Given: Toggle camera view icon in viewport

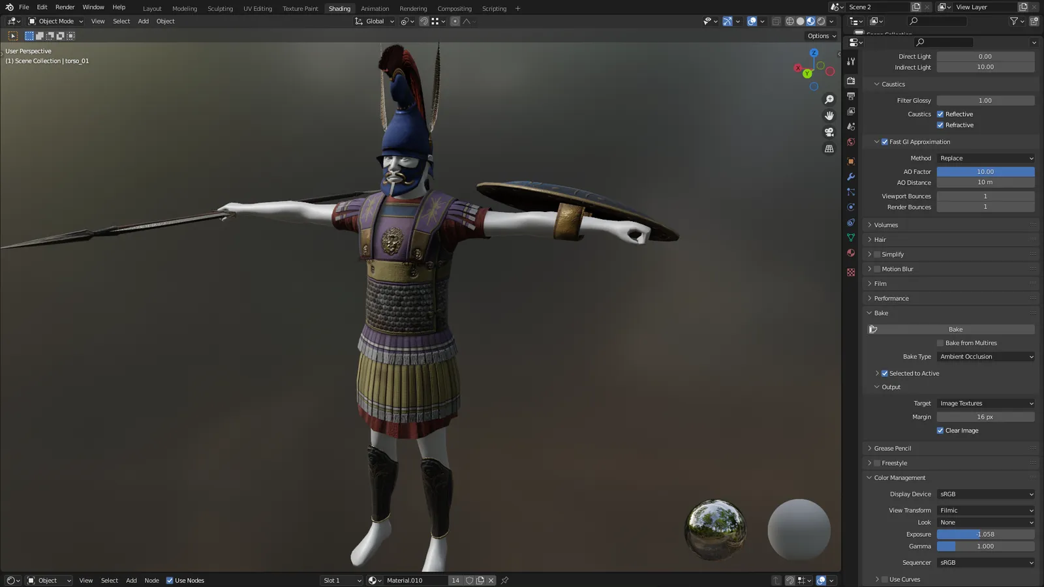Looking at the screenshot, I should pos(829,132).
